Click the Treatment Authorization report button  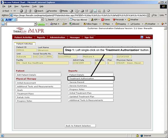coord(91,79)
